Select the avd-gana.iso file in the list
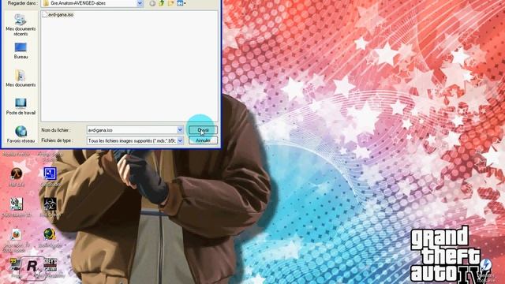Screen dimensions: 505x284 [58, 14]
